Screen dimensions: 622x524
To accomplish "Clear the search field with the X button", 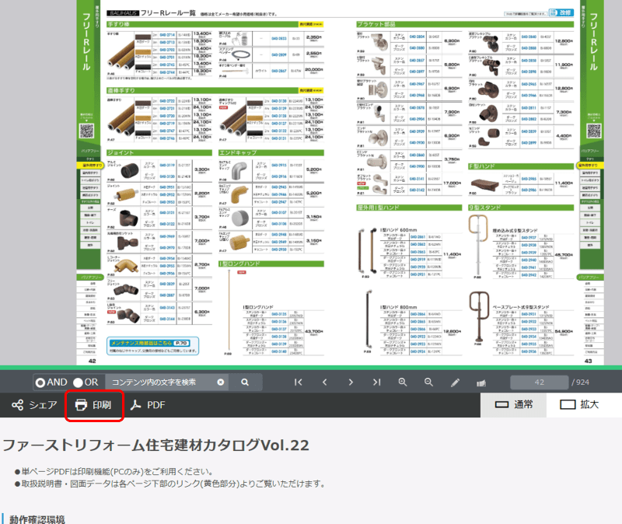I will [220, 382].
